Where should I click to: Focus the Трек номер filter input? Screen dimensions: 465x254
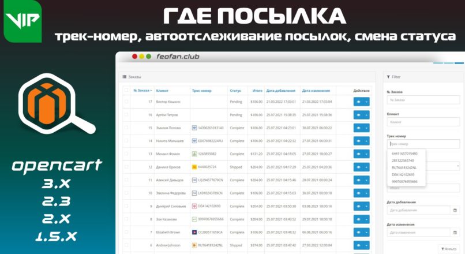click(x=423, y=144)
